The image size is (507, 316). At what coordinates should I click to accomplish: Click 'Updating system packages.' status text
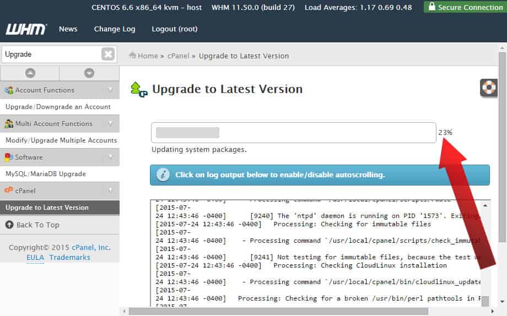pos(199,150)
